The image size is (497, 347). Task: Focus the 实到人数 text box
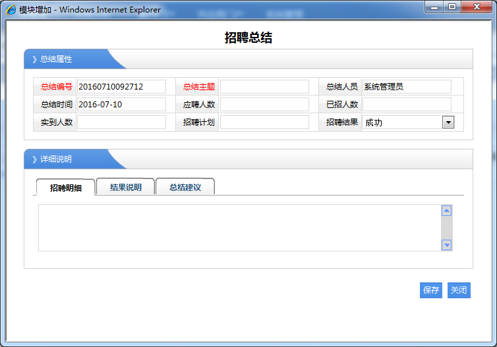[x=121, y=122]
